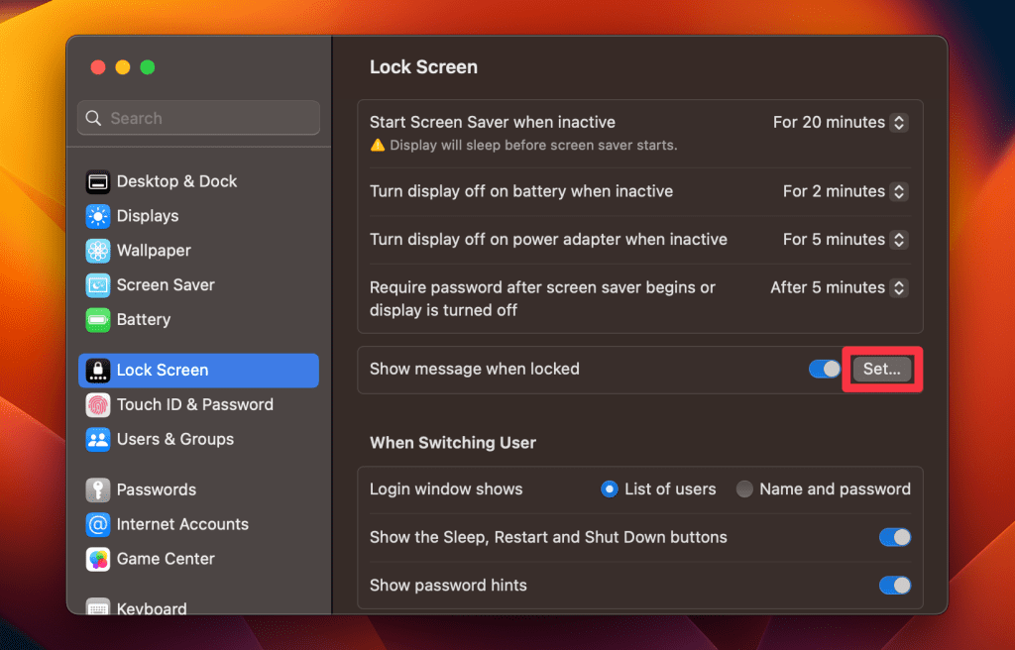1015x650 pixels.
Task: Open the Screen Saver icon
Action: pyautogui.click(x=98, y=285)
